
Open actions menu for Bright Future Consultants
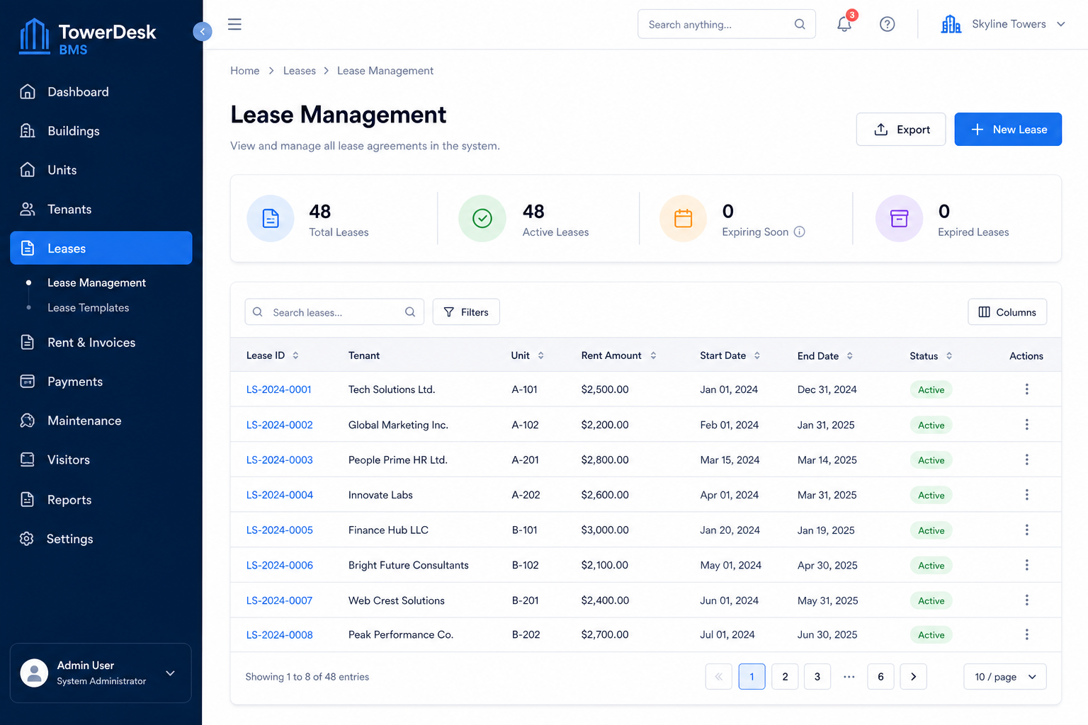[1026, 565]
